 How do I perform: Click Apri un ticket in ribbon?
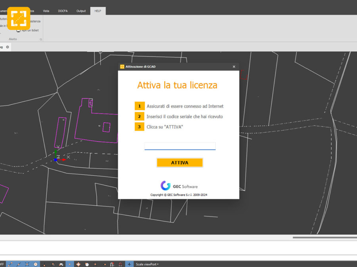pyautogui.click(x=28, y=30)
